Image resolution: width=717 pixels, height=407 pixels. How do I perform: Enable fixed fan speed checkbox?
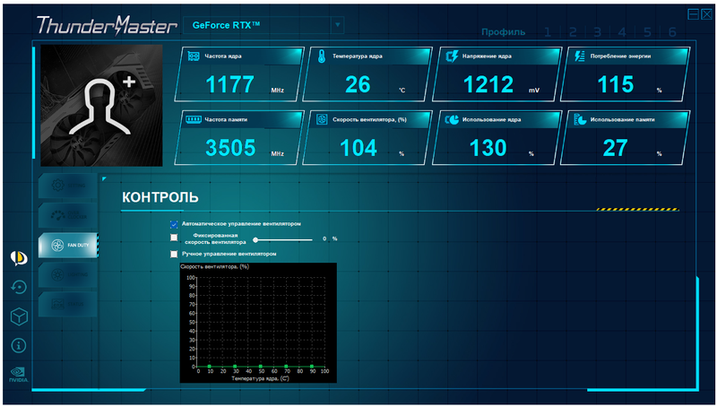[x=174, y=238]
